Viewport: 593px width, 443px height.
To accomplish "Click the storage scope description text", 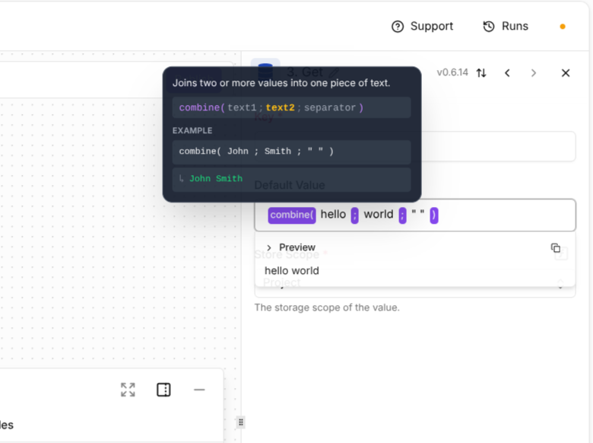I will pyautogui.click(x=327, y=308).
